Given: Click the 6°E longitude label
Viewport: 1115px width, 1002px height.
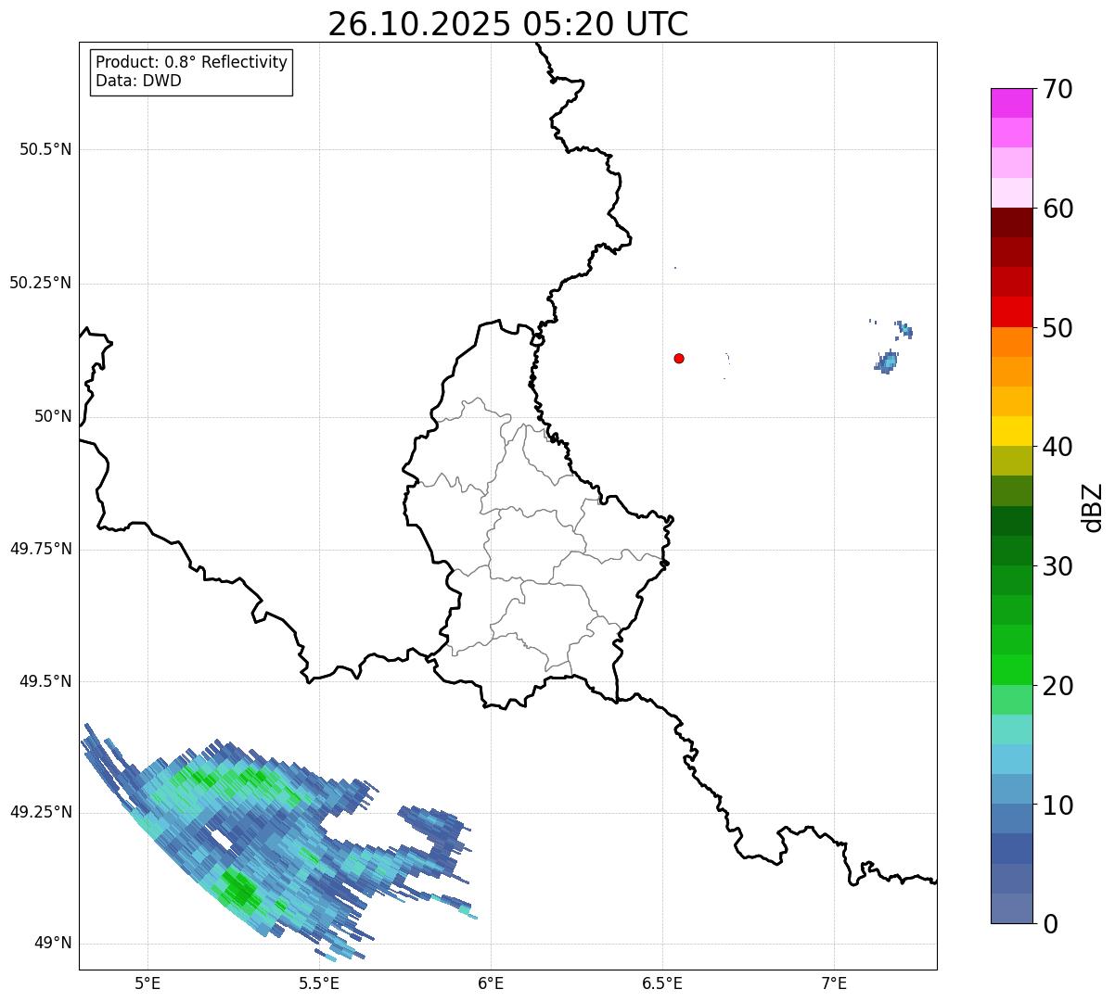Looking at the screenshot, I should [491, 983].
